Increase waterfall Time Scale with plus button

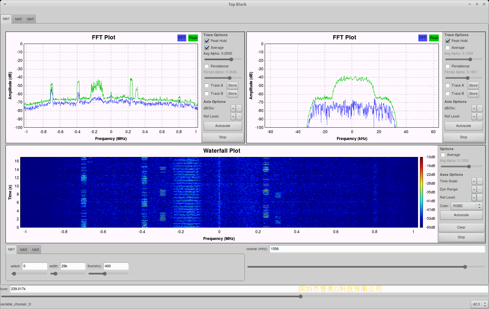474,181
